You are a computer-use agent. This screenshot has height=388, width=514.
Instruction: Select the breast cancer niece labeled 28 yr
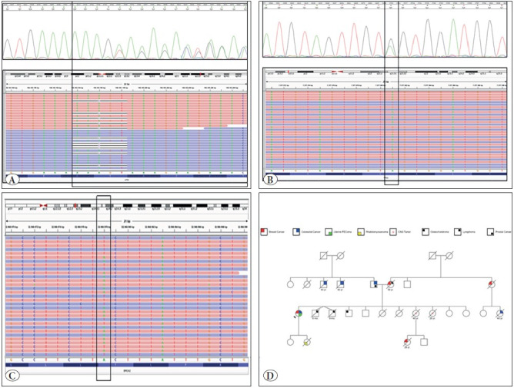point(407,342)
